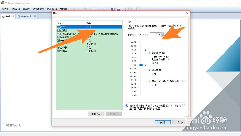241x136 pixels.
Task: Select the 打印机 printer icon in device list
Action: pos(58,47)
